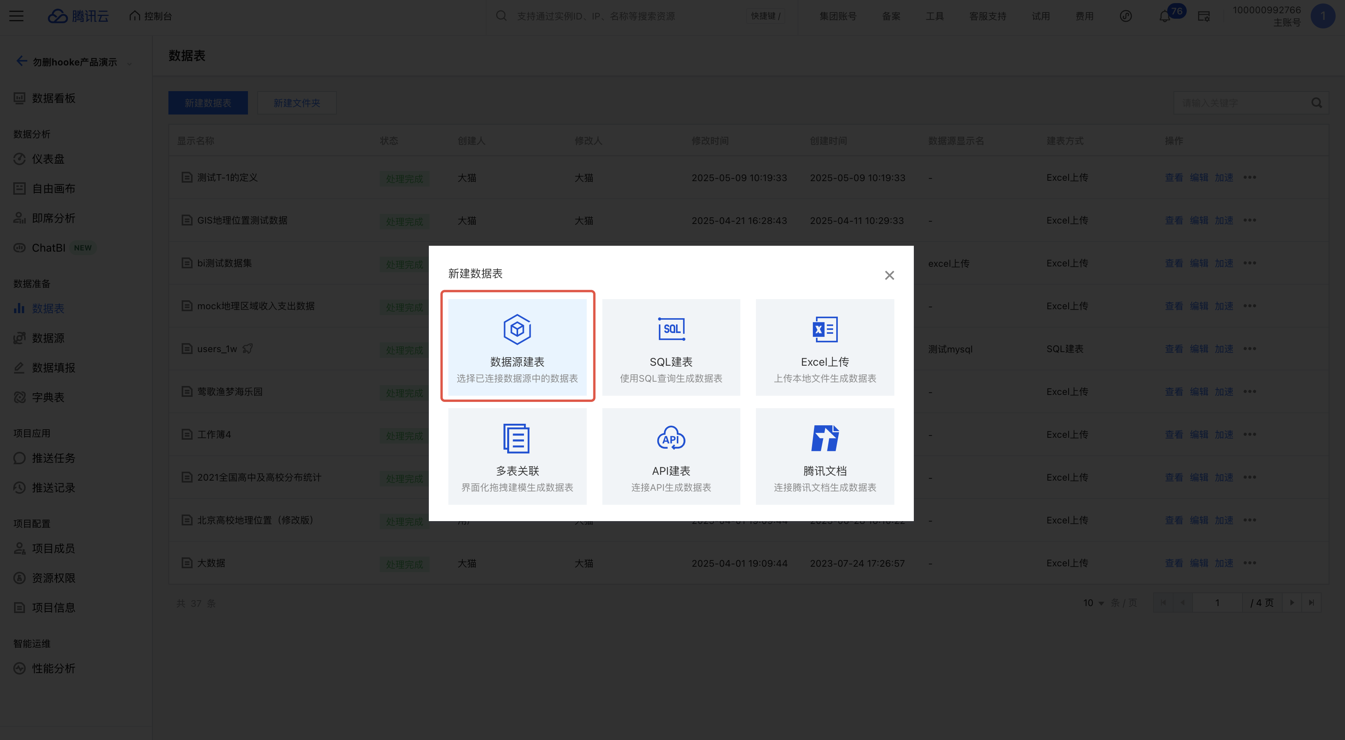This screenshot has height=740, width=1345.
Task: Click the 控制台 home link
Action: click(151, 16)
